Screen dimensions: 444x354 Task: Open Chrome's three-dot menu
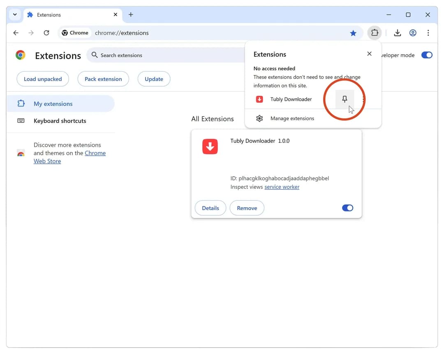point(428,33)
